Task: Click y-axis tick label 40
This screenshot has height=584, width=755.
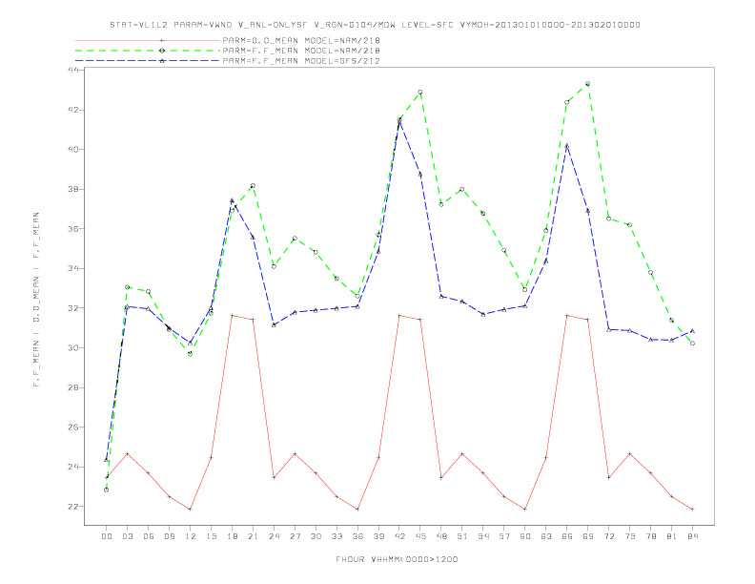Action: coord(73,150)
